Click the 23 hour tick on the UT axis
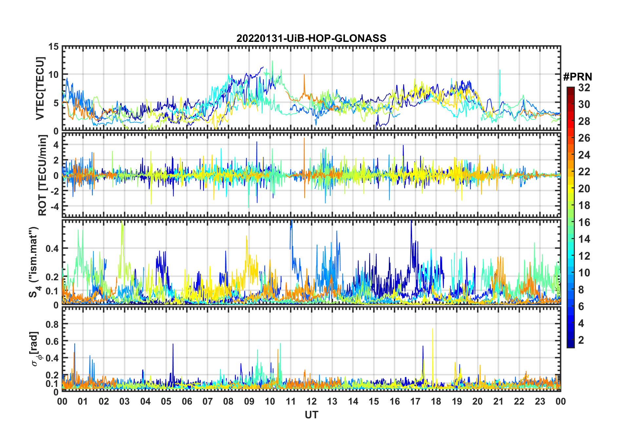 point(540,402)
